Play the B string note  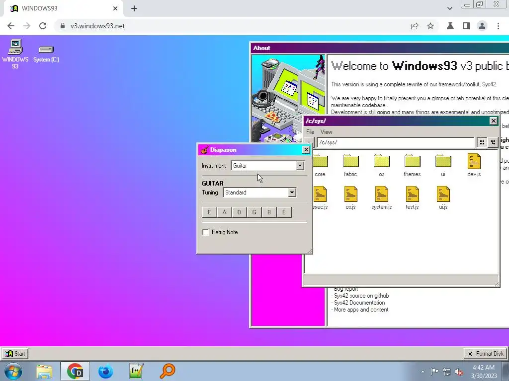(269, 212)
